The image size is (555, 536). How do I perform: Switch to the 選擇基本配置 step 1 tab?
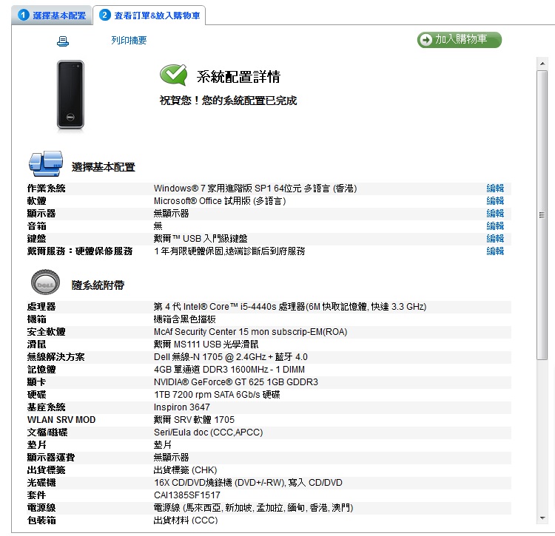[52, 16]
